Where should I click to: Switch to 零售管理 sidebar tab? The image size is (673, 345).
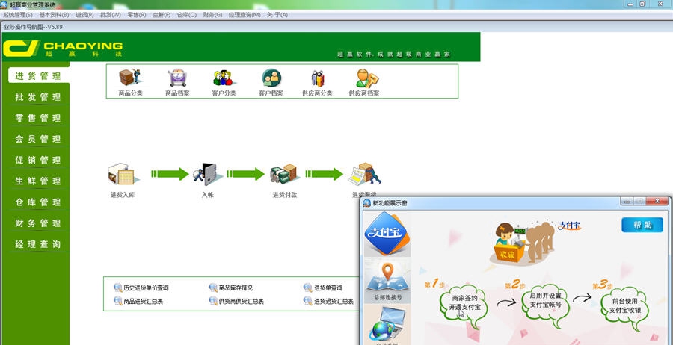coord(38,118)
